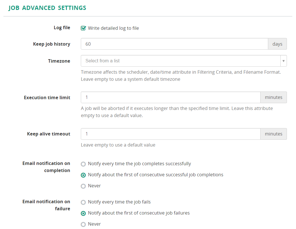
Task: Select Notify every time the job completes successfully
Action: coord(83,164)
